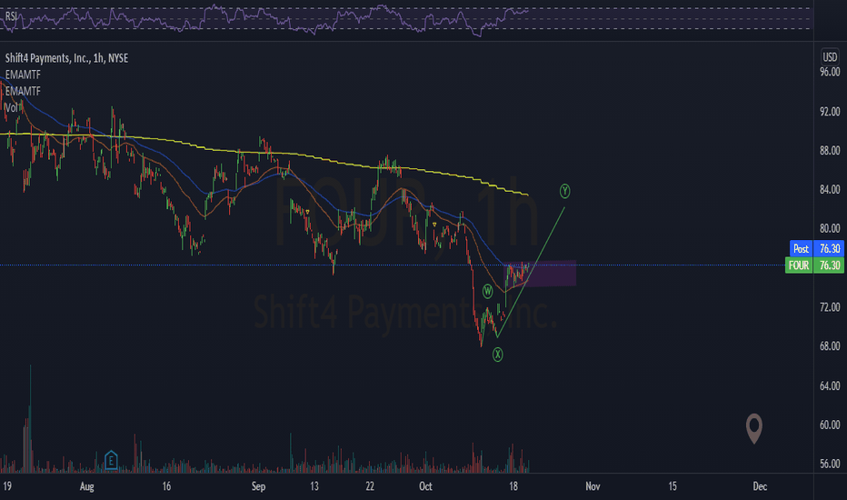Image resolution: width=847 pixels, height=500 pixels.
Task: Click the blue Post 76.30 price label
Action: [816, 249]
